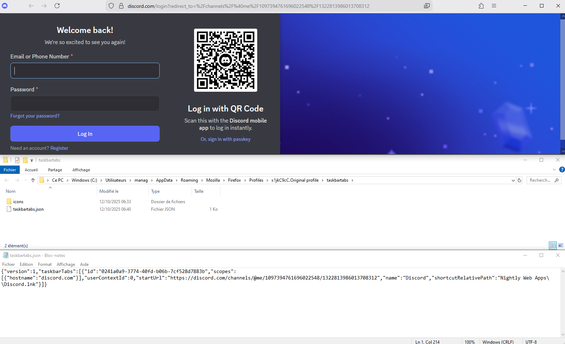Click the Notepad icon in Bloc-notes title bar
The width and height of the screenshot is (565, 344).
(5, 255)
